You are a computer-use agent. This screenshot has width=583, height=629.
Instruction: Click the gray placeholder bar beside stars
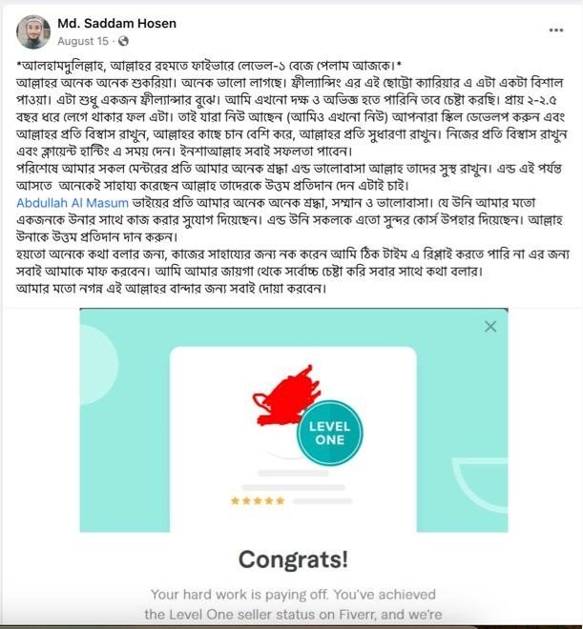pyautogui.click(x=323, y=501)
